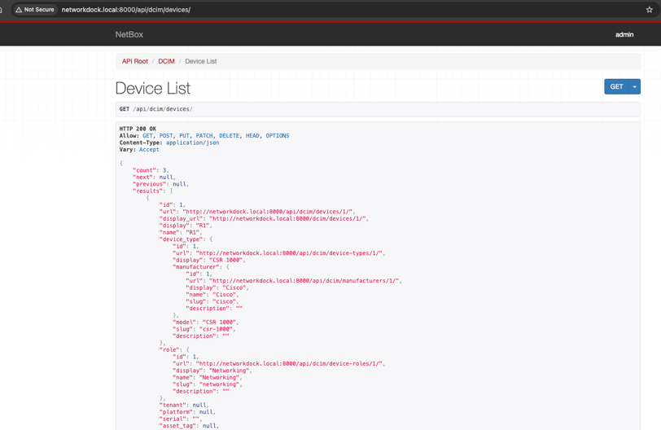Follow the manufacturers/1 API url
The width and height of the screenshot is (661, 430).
point(305,280)
